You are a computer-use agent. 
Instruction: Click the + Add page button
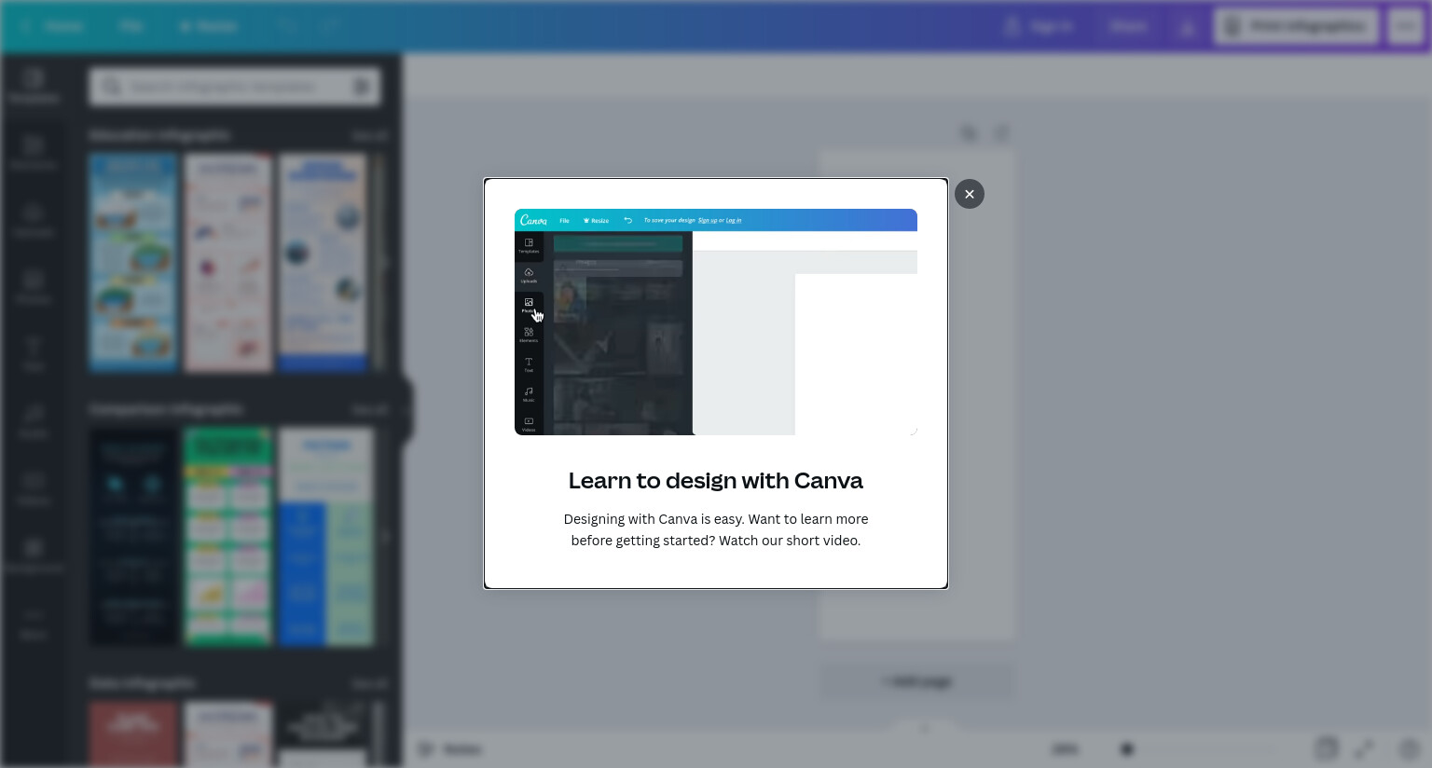[917, 681]
